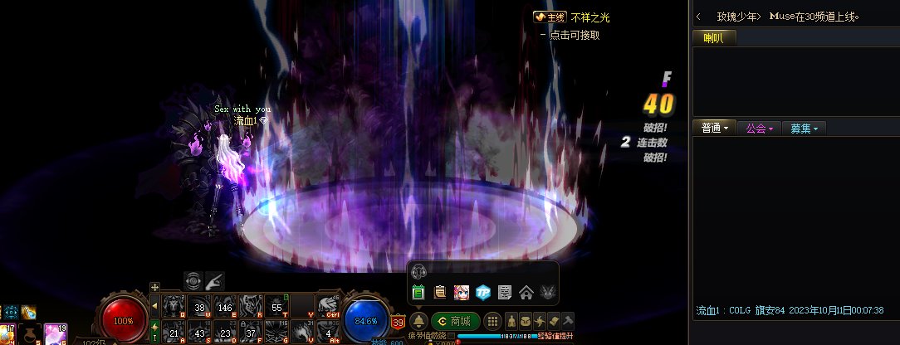Click the golden potion buff icon
Image resolution: width=900 pixels, height=345 pixels.
29,313
